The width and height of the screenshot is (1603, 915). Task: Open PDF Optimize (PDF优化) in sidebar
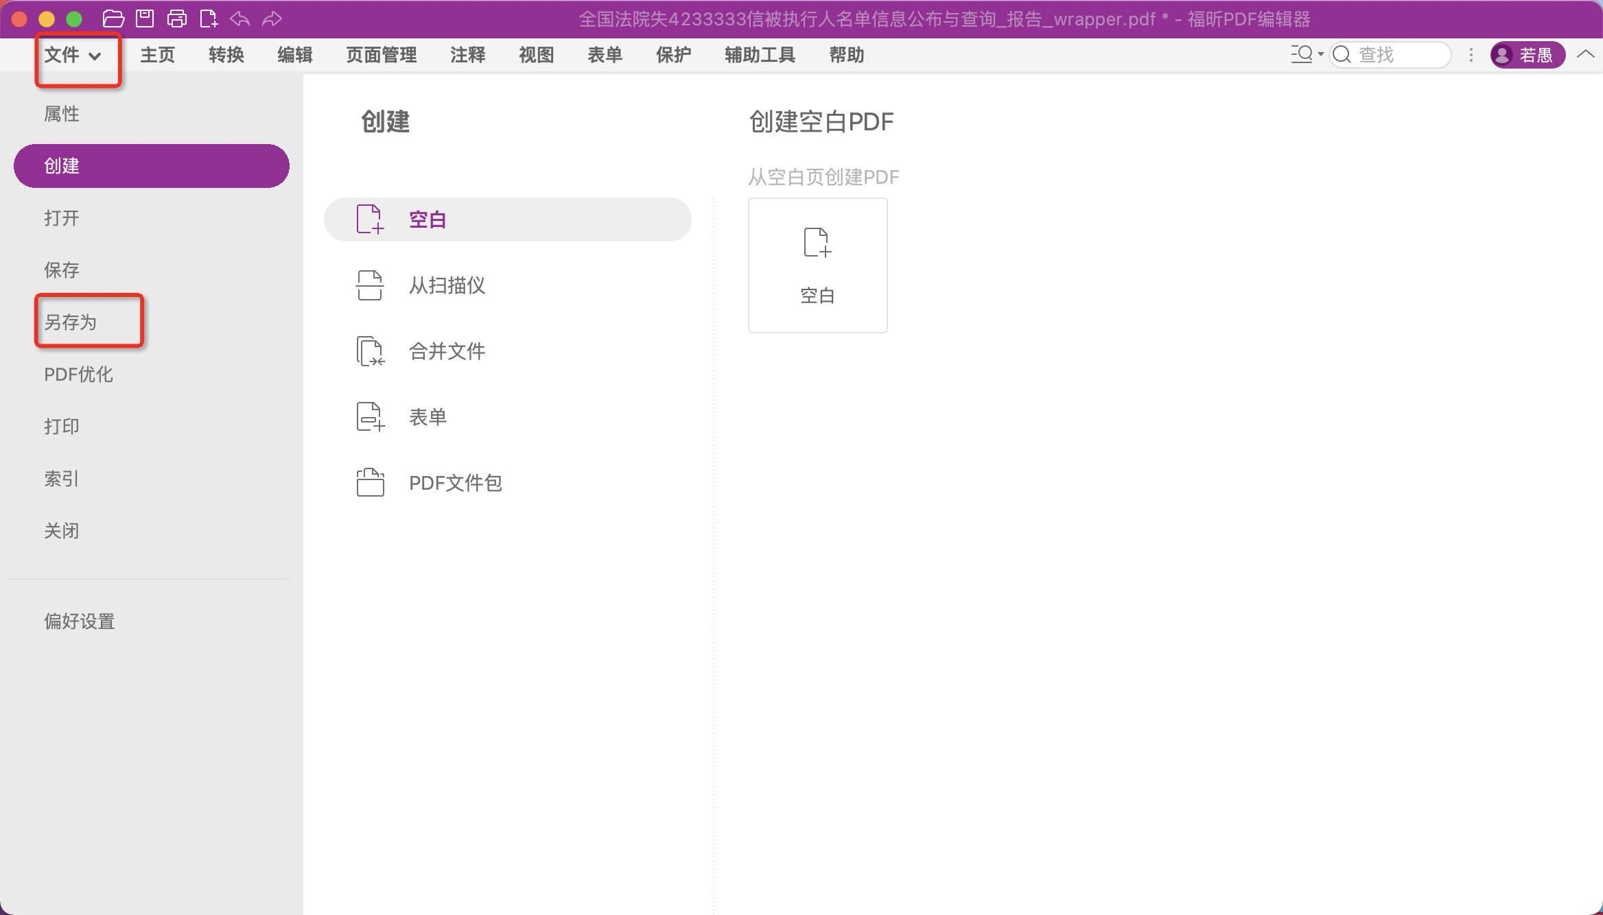78,375
